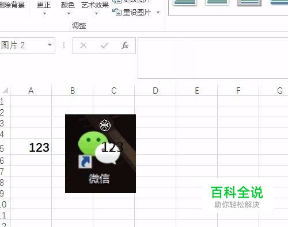The height and width of the screenshot is (227, 288).
Task: Select column B header
Action: point(73,90)
